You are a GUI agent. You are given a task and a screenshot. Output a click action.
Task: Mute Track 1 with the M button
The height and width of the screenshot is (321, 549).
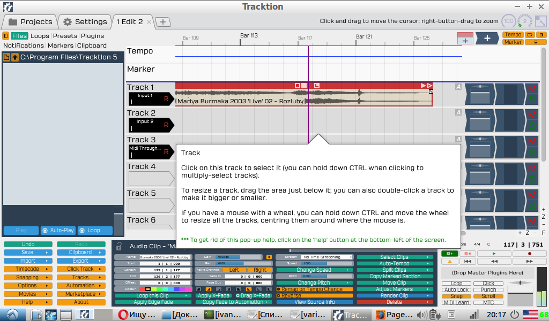pyautogui.click(x=532, y=88)
